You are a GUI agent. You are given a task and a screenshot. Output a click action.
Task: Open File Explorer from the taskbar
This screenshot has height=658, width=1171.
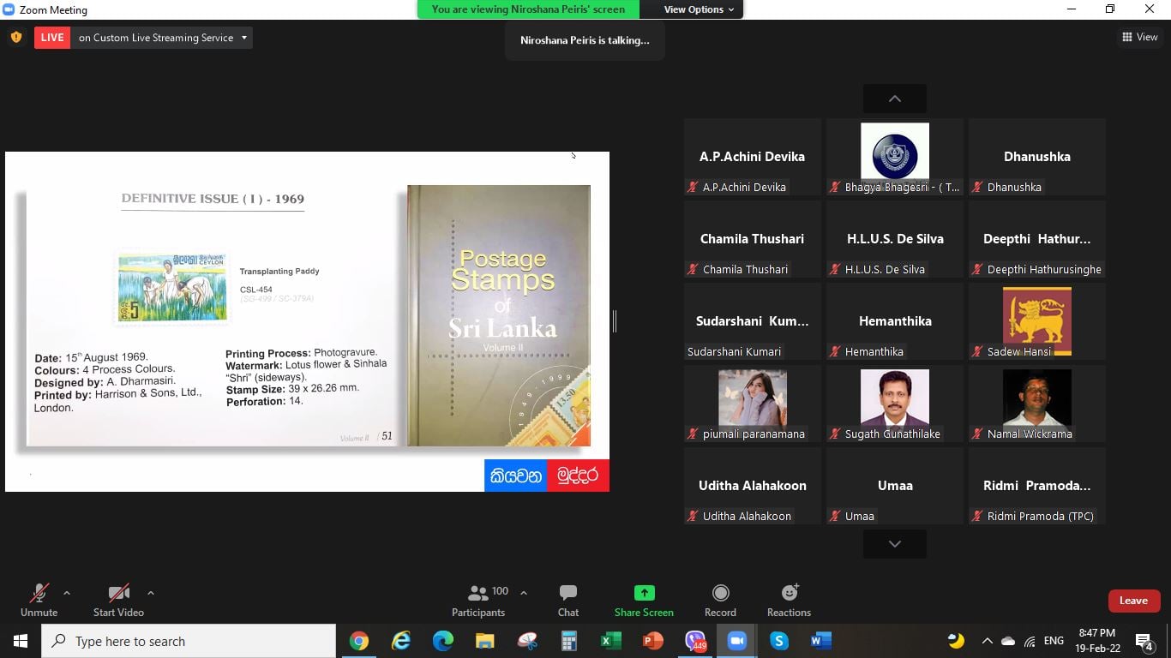(x=484, y=641)
